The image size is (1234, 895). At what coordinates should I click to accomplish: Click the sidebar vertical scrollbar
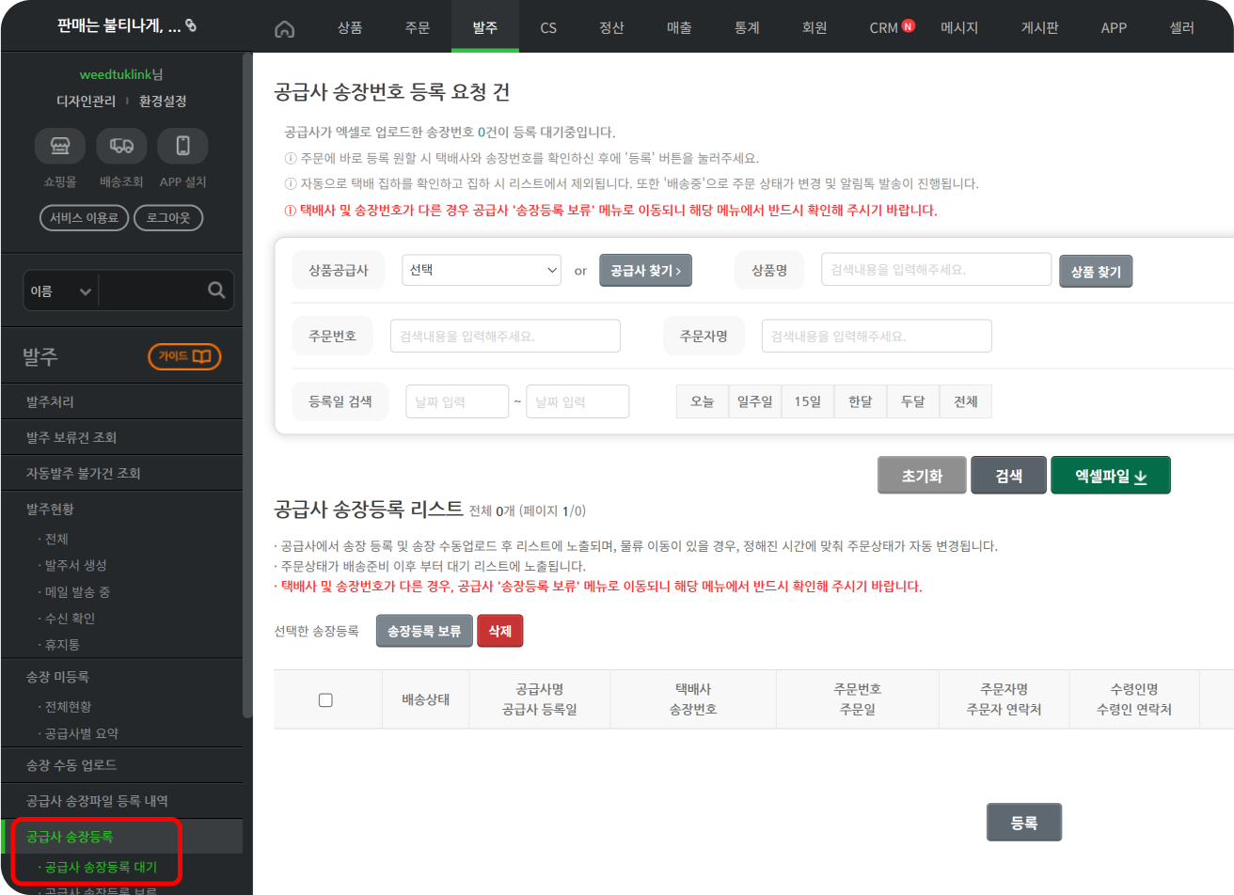247,385
